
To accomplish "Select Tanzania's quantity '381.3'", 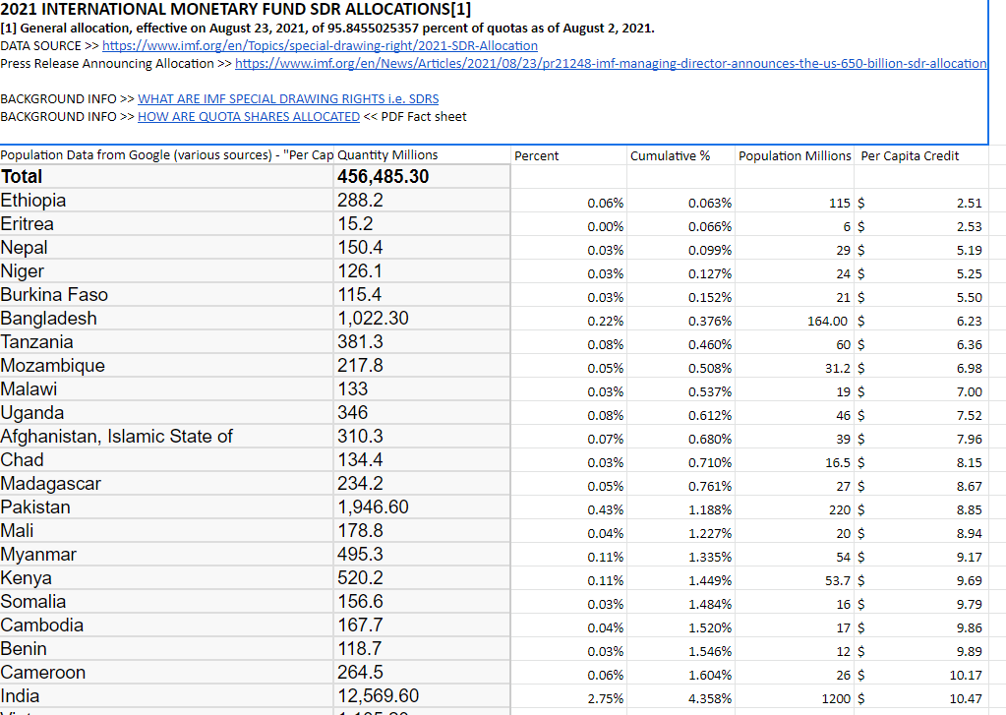I will pos(422,342).
